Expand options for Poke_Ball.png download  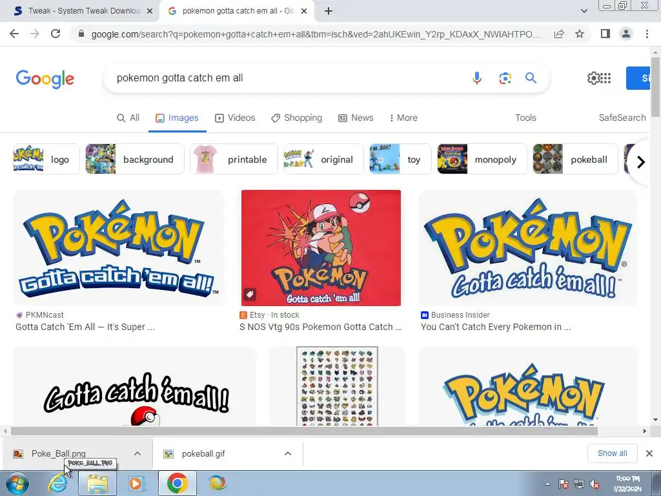137,454
